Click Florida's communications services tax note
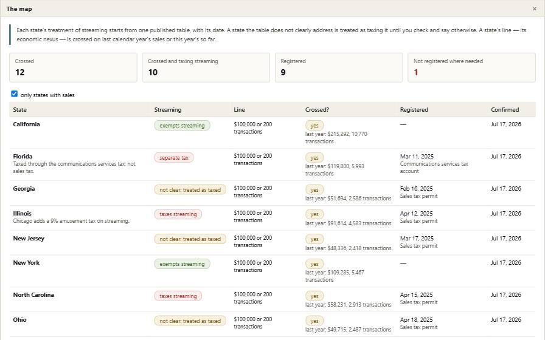This screenshot has height=340, width=545. (74, 168)
